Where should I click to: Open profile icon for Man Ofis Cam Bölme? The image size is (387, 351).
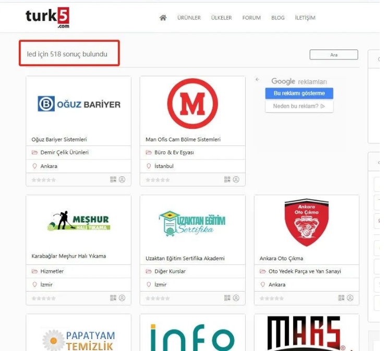coord(236,179)
